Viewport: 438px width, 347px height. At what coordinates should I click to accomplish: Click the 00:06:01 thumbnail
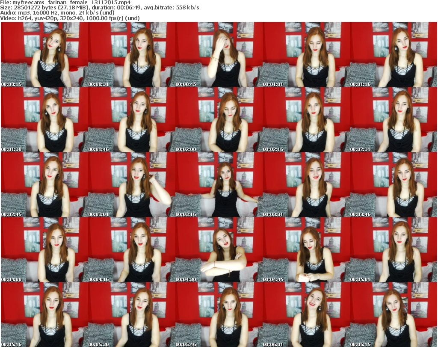(x=306, y=314)
